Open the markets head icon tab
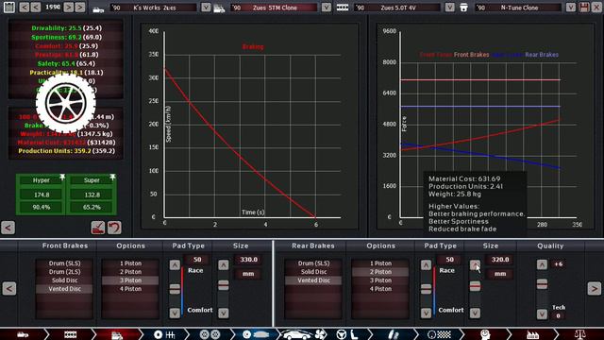The height and width of the screenshot is (340, 604). click(x=485, y=334)
